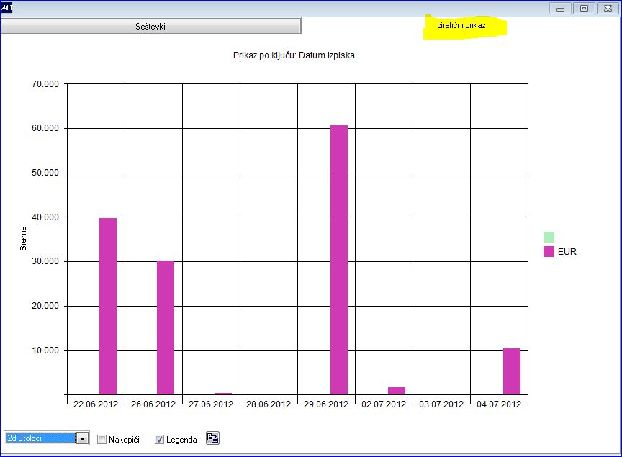Select the 04.07.2012 bar
This screenshot has width=622, height=457.
(x=512, y=371)
